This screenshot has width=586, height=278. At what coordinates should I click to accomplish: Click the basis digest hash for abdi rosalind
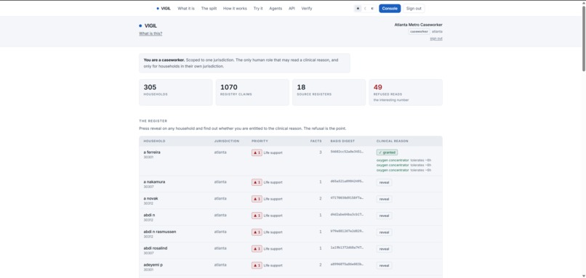347,248
